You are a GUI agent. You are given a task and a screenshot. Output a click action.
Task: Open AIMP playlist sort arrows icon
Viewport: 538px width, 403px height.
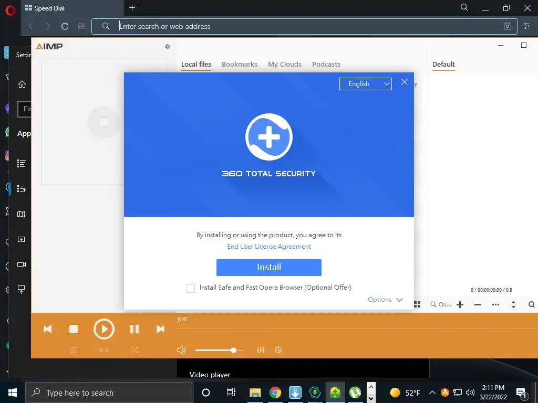(x=513, y=305)
